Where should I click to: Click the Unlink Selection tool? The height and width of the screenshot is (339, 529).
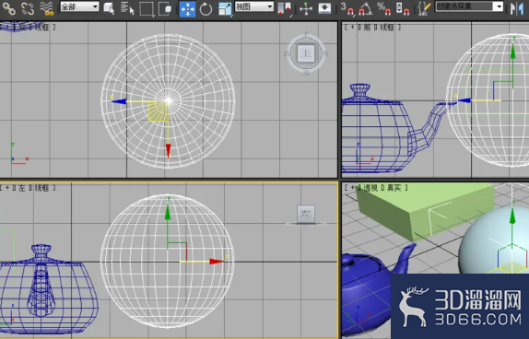click(x=28, y=8)
